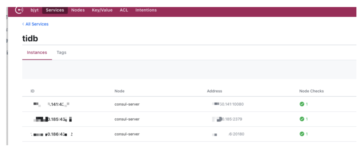Screen dimensions: 361x147
Task: Navigate to the ACL page
Action: [x=124, y=10]
